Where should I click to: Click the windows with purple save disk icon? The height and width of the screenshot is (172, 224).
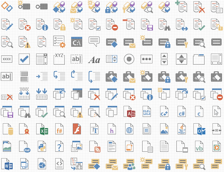pos(7,112)
